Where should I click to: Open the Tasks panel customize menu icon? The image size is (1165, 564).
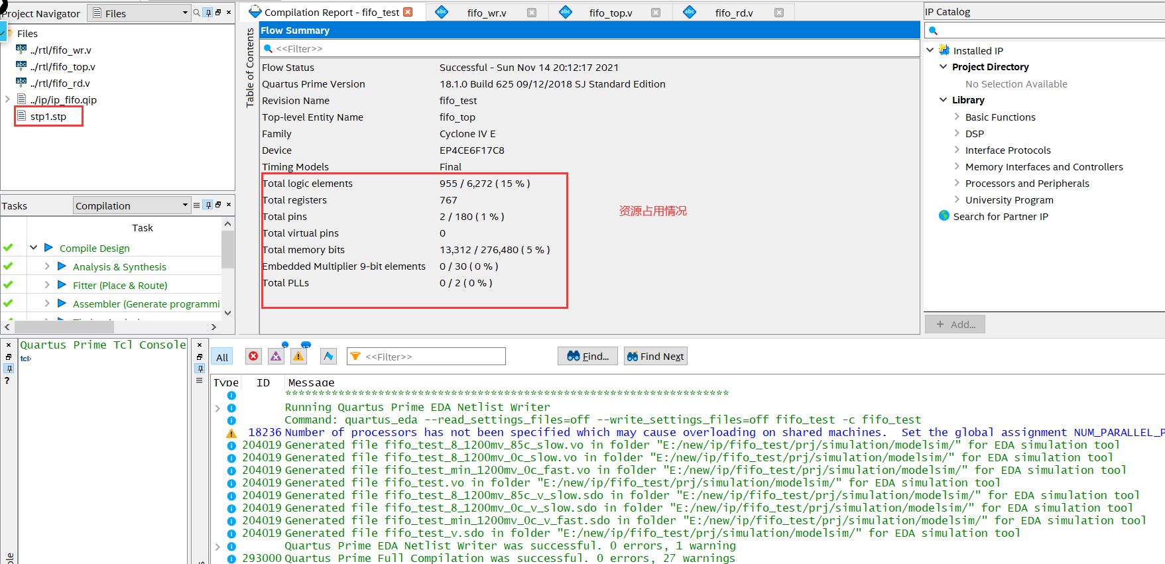click(196, 205)
